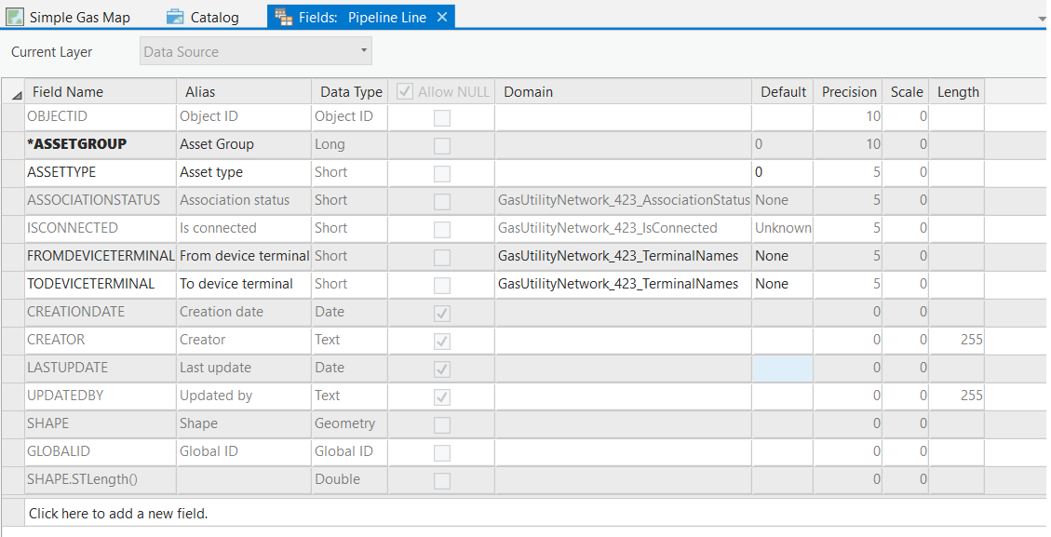This screenshot has height=537, width=1051.
Task: Toggle Allow NULL for ISCONNECTED row
Action: point(441,229)
